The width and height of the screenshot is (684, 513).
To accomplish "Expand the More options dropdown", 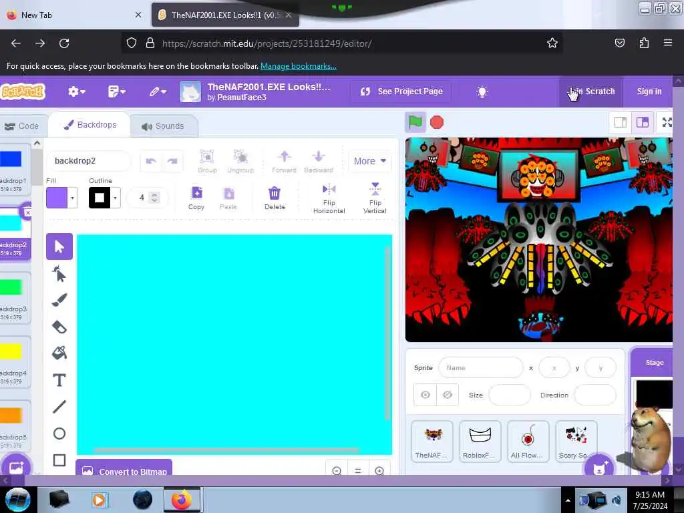I will [x=369, y=161].
